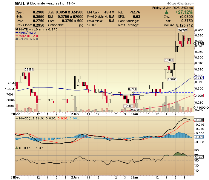
Task: Click the Volume 171,000 legend text
Action: 29,39
